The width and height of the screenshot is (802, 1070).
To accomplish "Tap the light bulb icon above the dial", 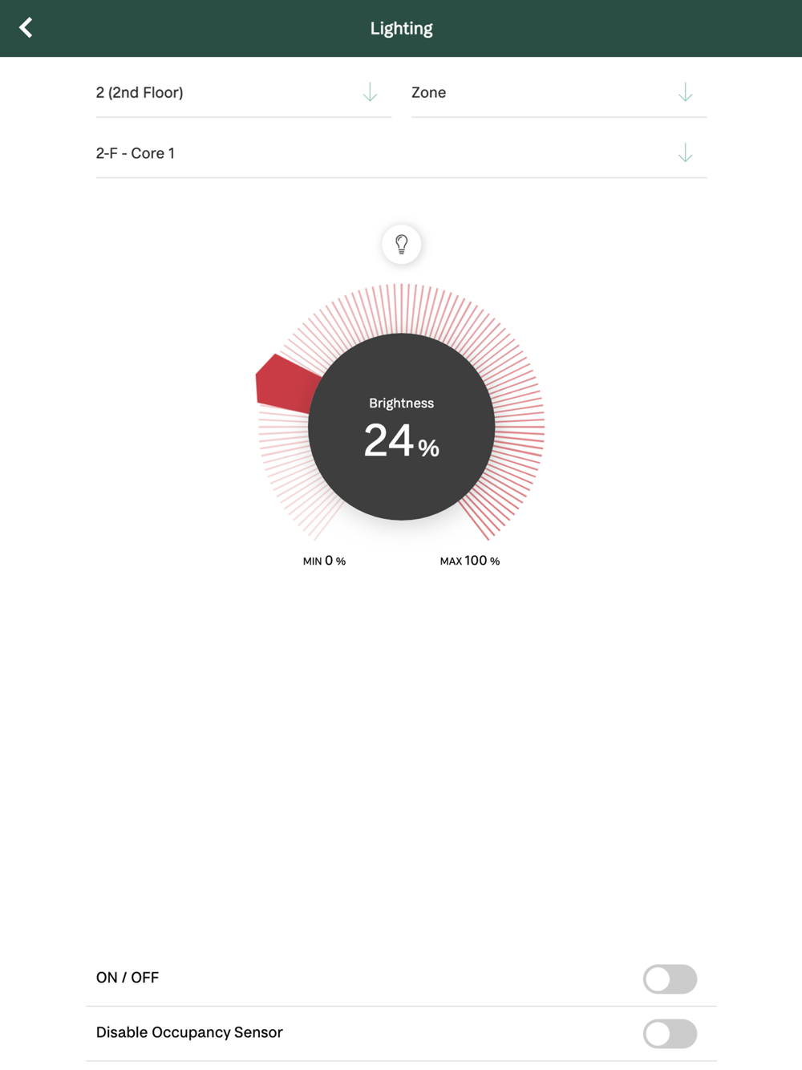I will pos(401,244).
